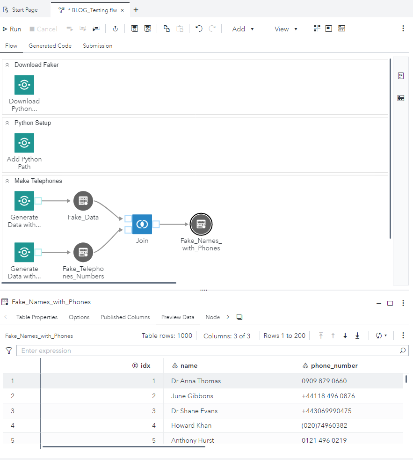Select the Fake_Names_with_Phones table node
413x460 pixels.
tap(201, 224)
